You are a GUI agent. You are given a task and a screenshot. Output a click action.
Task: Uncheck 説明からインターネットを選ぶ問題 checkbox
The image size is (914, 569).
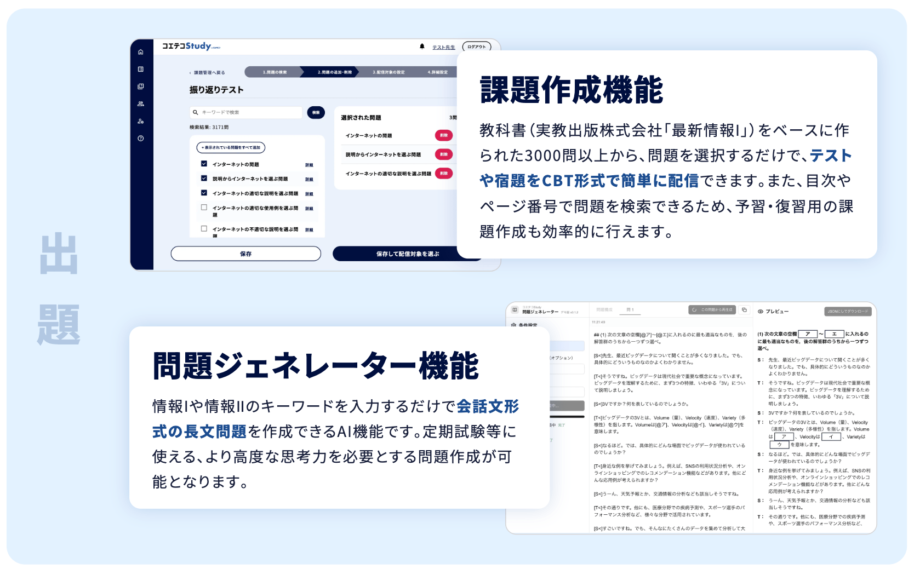[204, 179]
